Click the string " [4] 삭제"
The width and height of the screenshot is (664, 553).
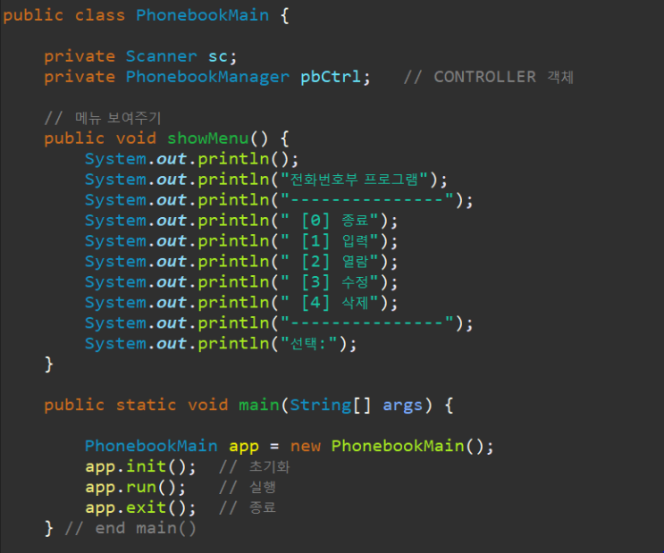point(329,303)
